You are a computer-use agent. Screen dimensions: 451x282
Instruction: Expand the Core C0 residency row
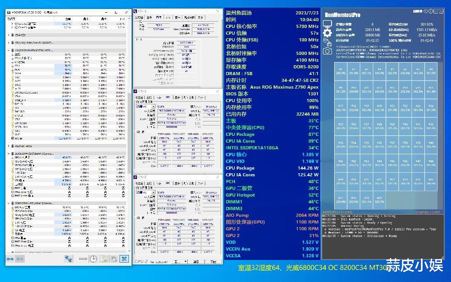pyautogui.click(x=12, y=24)
